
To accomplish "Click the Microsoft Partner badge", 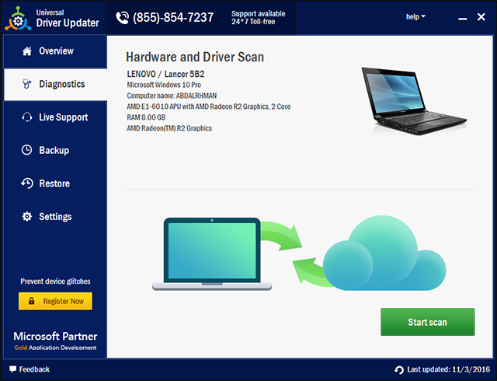I will [55, 341].
